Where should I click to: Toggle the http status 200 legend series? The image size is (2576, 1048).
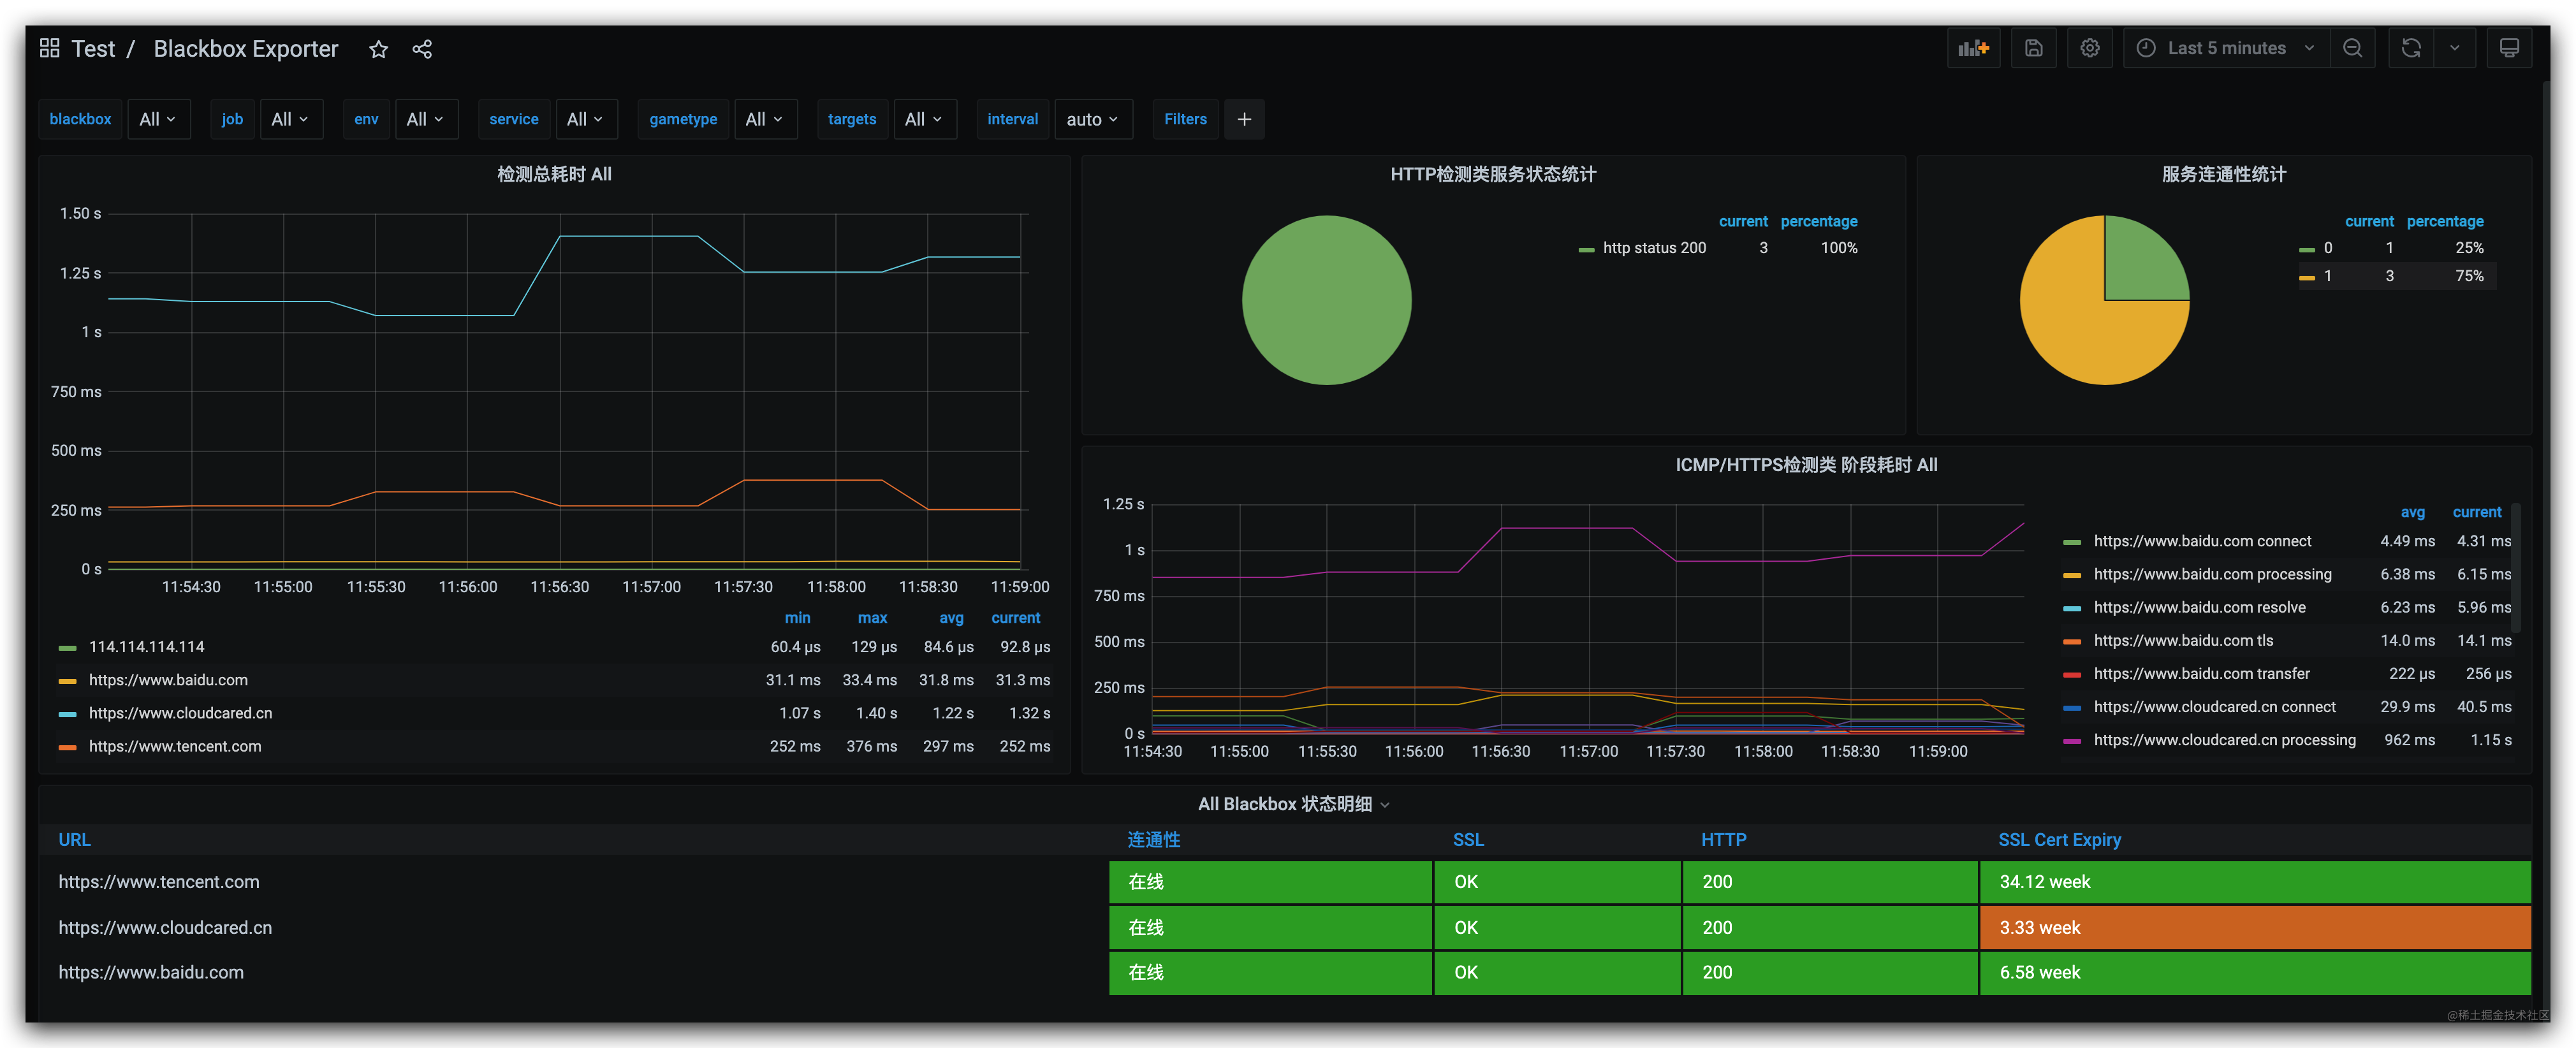coord(1654,248)
